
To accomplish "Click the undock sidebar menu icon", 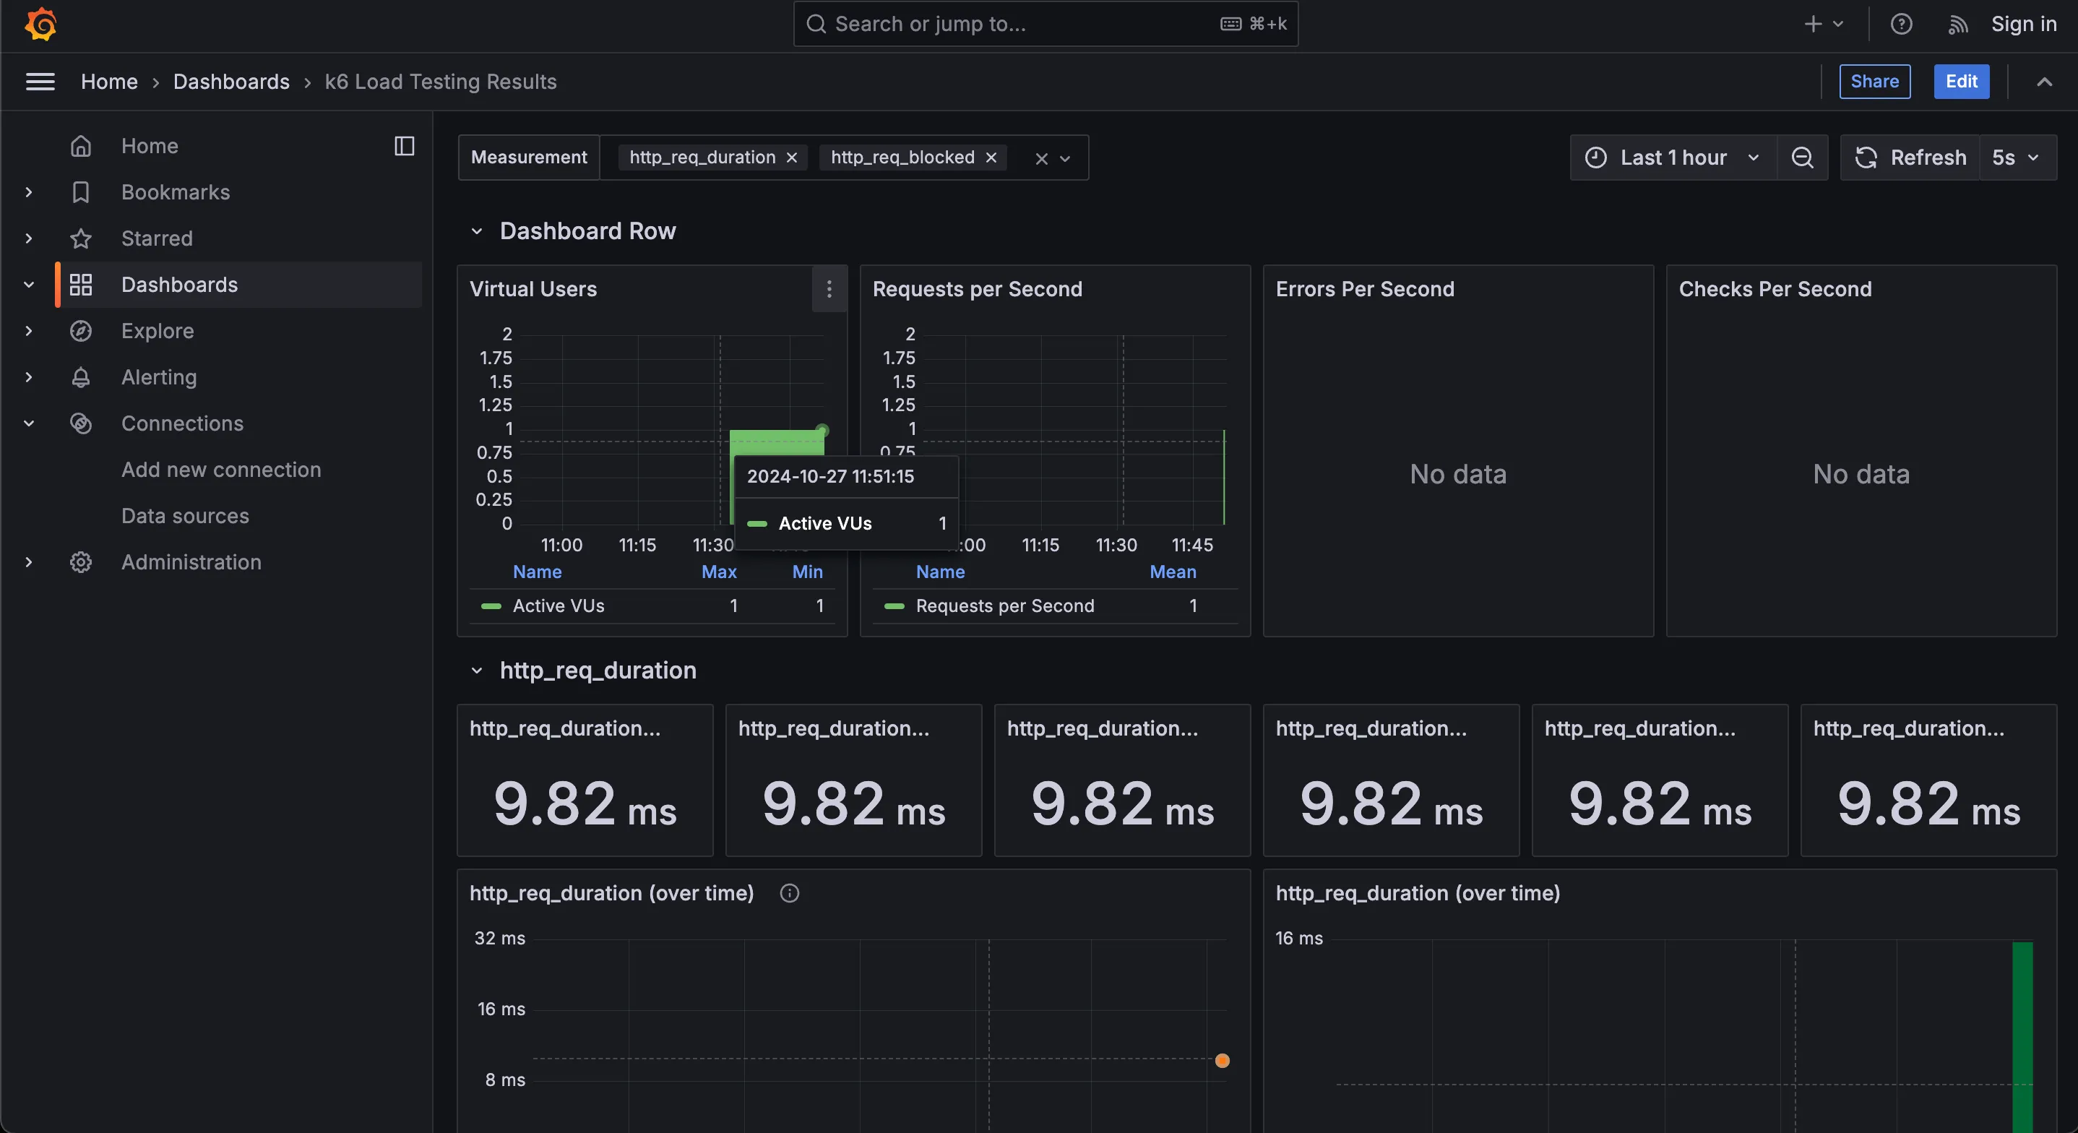I will tap(404, 146).
